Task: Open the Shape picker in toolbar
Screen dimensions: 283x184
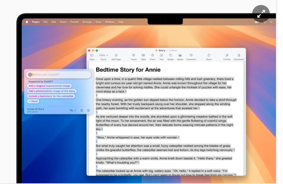Action: tap(171, 56)
